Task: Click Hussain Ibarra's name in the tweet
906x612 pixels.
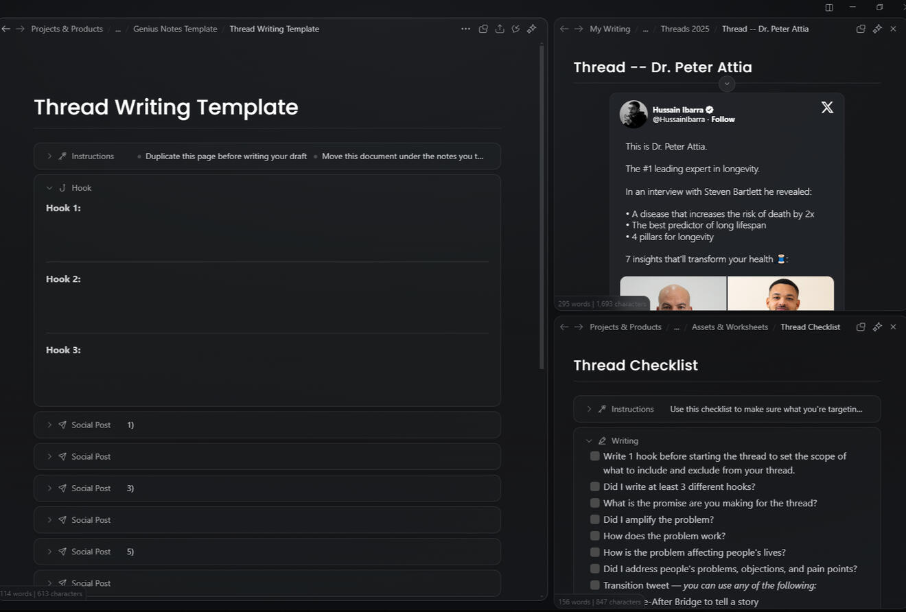Action: [x=677, y=110]
